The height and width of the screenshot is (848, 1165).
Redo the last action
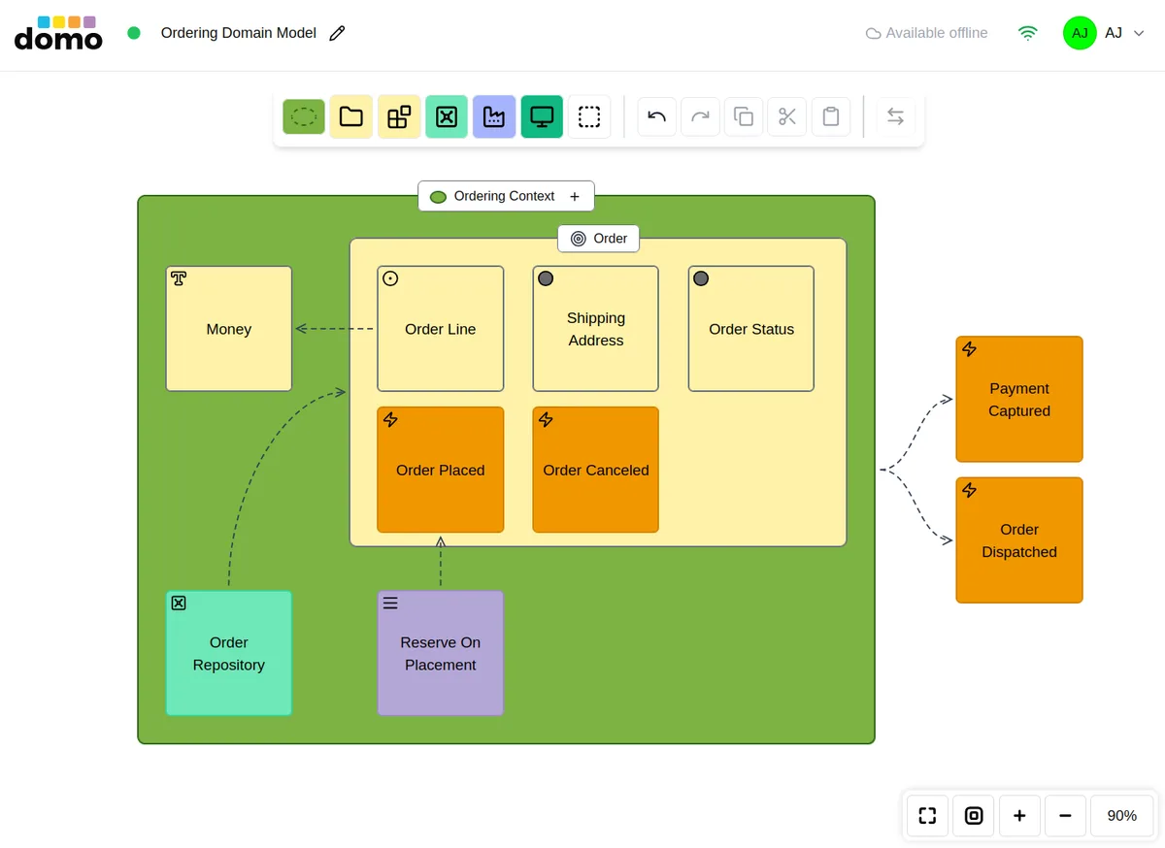tap(700, 117)
